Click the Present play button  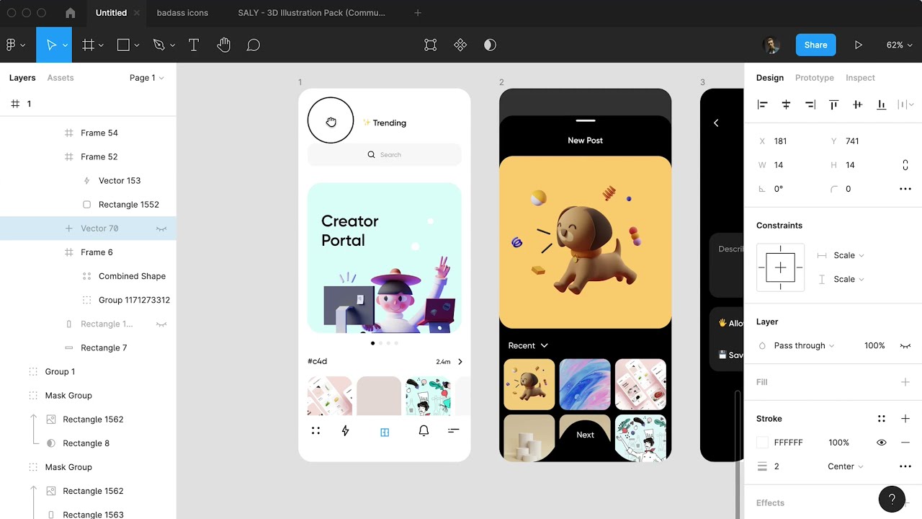click(x=859, y=45)
